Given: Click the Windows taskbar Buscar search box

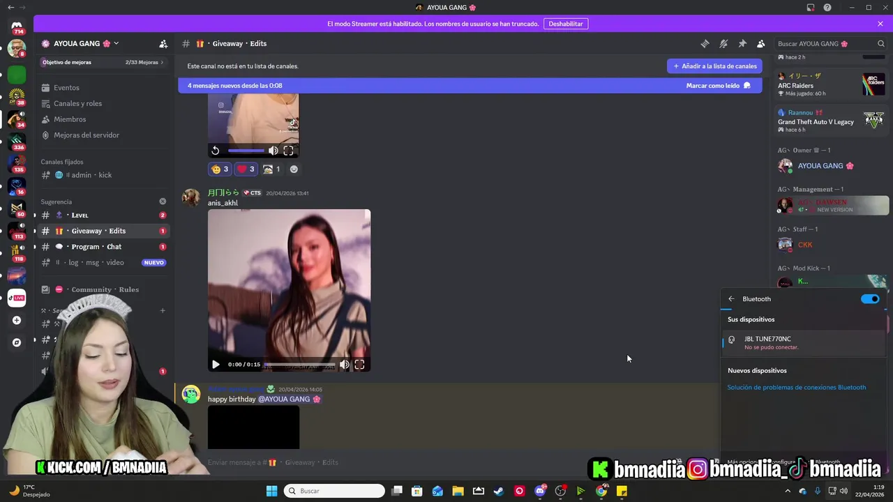Looking at the screenshot, I should click(x=336, y=491).
